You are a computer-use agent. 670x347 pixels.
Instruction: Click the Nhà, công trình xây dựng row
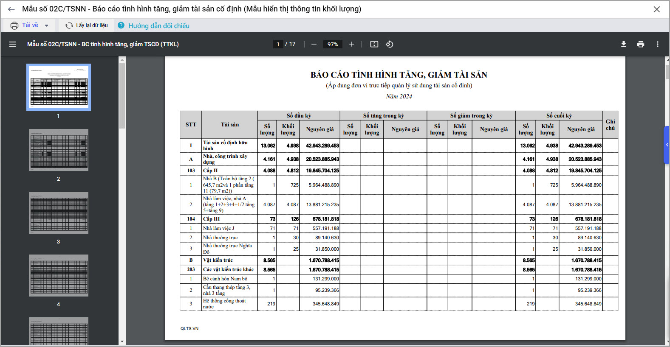click(x=399, y=159)
